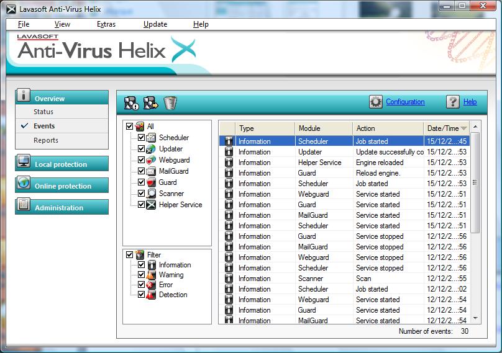
Task: Click the show selected event toolbar icon
Action: pyautogui.click(x=131, y=102)
